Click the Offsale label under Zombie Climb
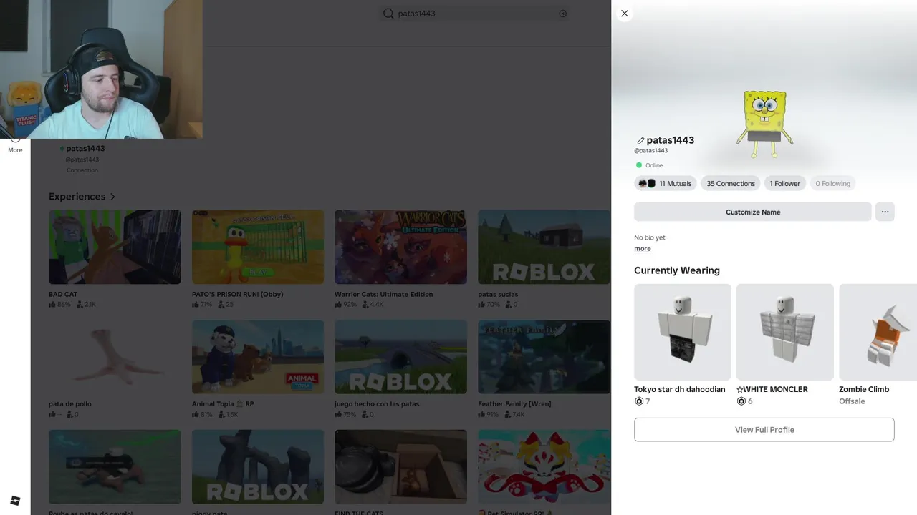Viewport: 917px width, 515px height. click(852, 401)
